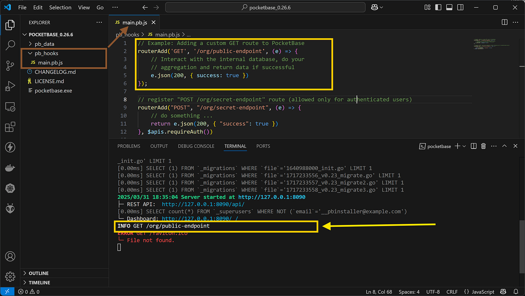Screen dimensions: 525x296
Task: Expand the OUTLINE section
Action: pos(38,273)
